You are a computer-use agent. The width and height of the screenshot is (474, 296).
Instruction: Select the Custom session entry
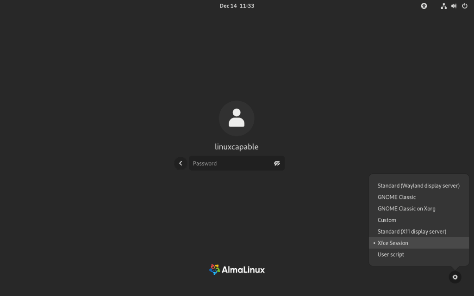(x=419, y=220)
